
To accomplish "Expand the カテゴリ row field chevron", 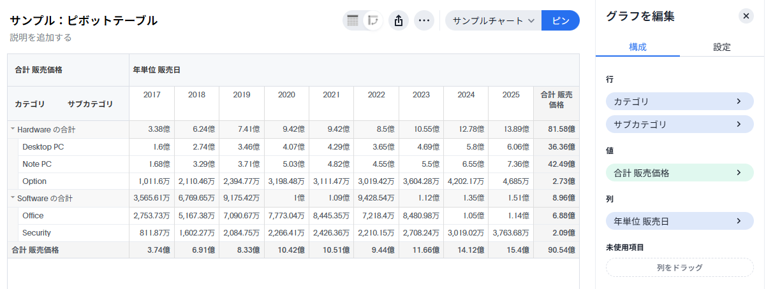I will [x=739, y=101].
